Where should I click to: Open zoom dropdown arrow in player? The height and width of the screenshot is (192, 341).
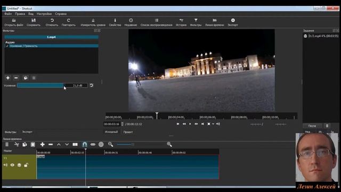point(213,124)
